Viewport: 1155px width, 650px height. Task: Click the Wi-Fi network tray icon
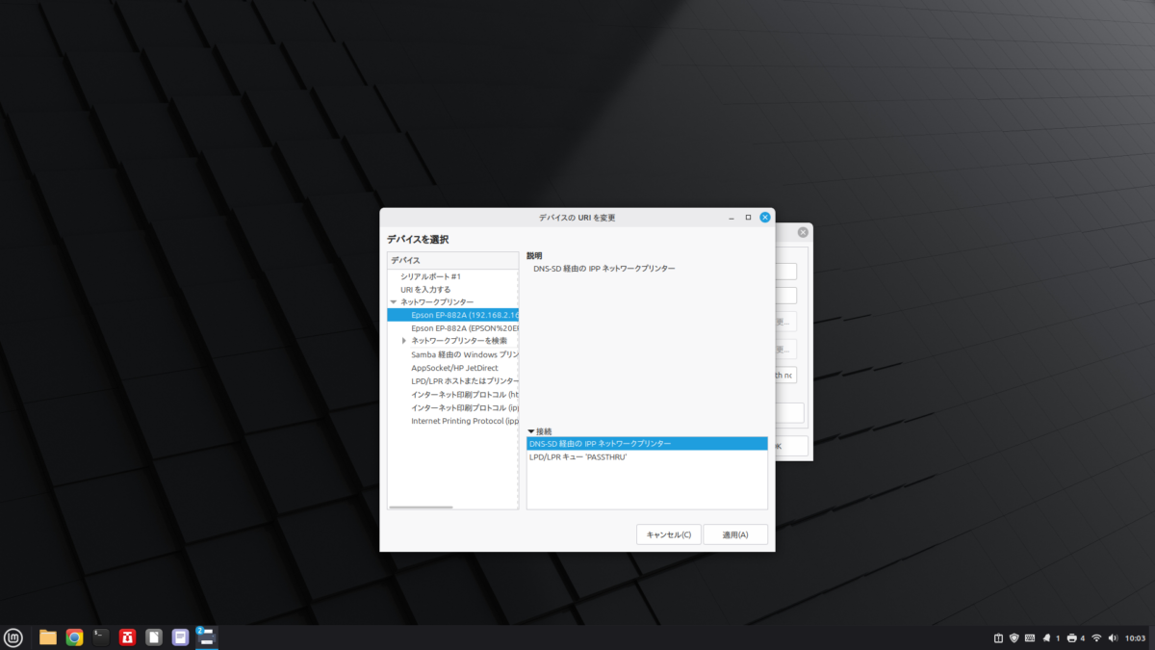pyautogui.click(x=1095, y=638)
